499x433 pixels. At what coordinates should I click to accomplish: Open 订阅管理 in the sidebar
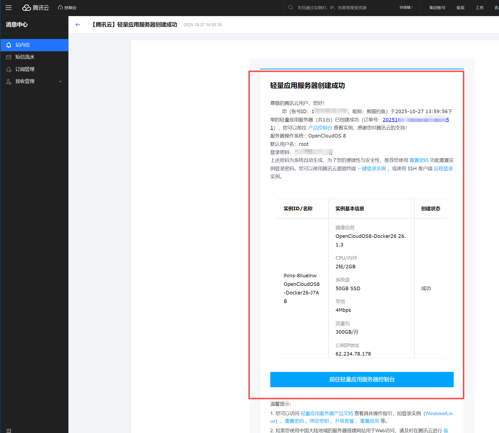pos(25,69)
